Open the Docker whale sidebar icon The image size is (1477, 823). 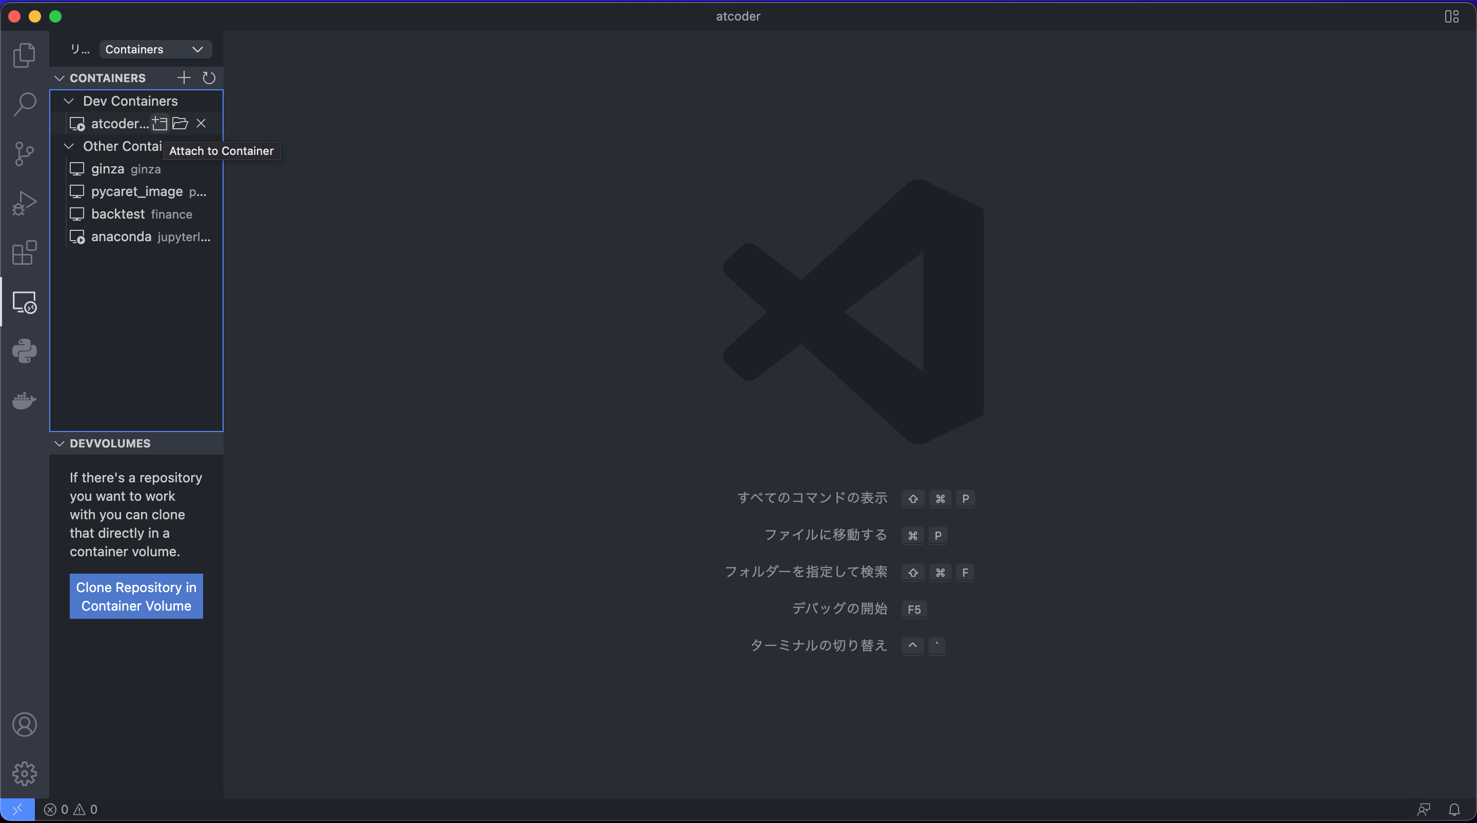coord(24,400)
